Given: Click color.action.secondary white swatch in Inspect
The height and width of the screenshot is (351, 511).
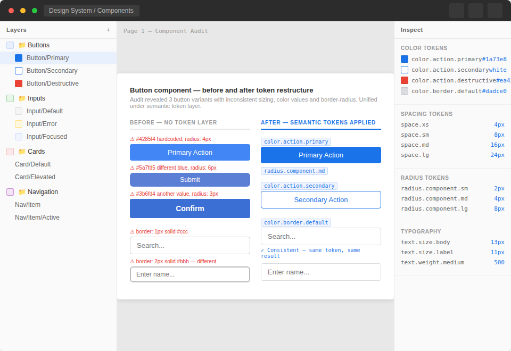Looking at the screenshot, I should tap(405, 70).
